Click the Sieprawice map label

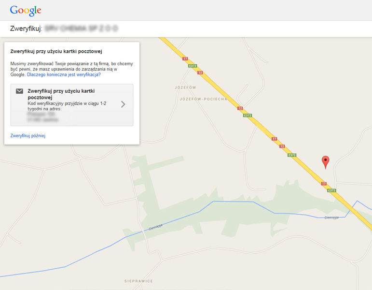tap(138, 281)
